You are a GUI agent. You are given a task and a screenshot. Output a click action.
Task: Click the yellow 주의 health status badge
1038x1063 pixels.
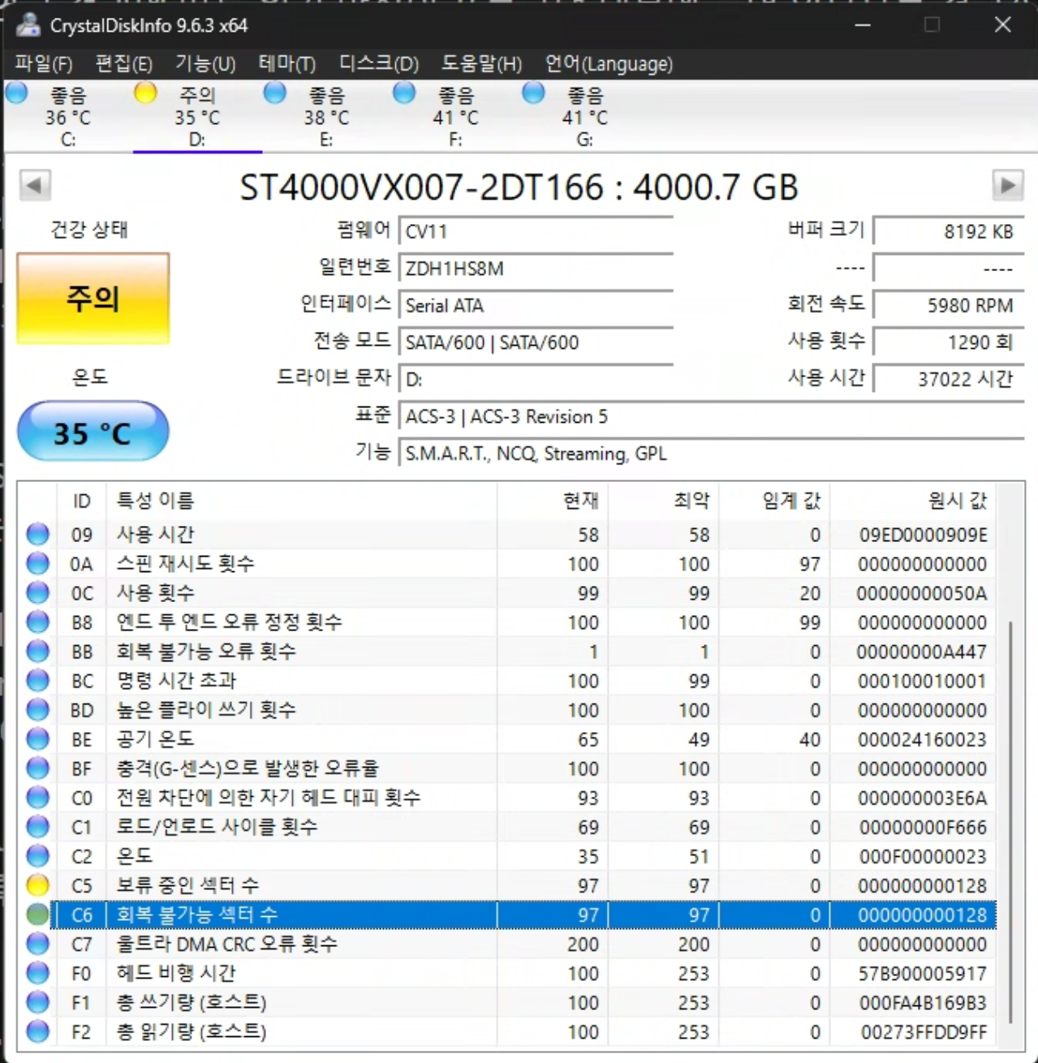92,299
